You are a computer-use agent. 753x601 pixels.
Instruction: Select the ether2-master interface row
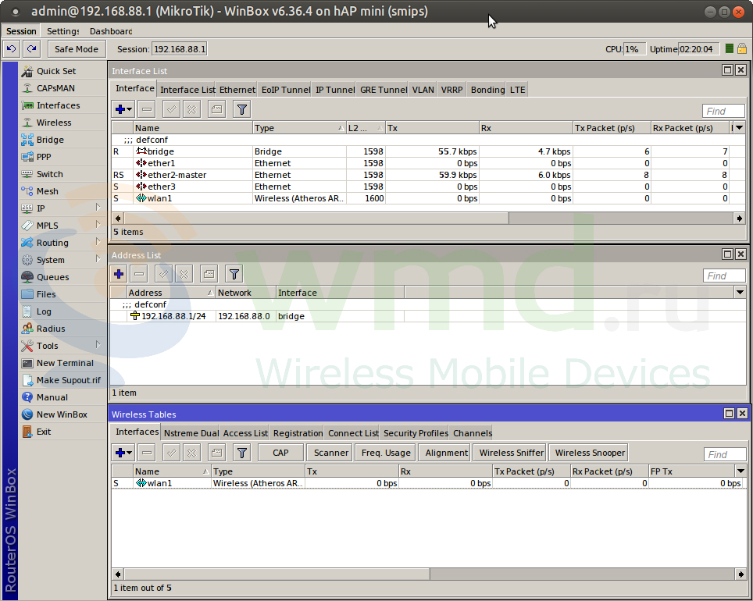coord(429,175)
